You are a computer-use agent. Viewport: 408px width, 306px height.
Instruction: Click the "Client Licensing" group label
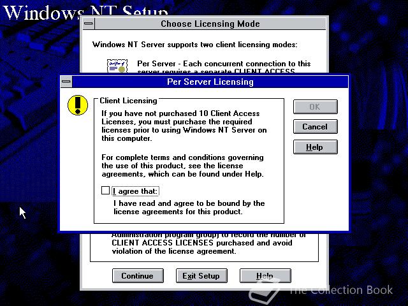click(x=128, y=101)
